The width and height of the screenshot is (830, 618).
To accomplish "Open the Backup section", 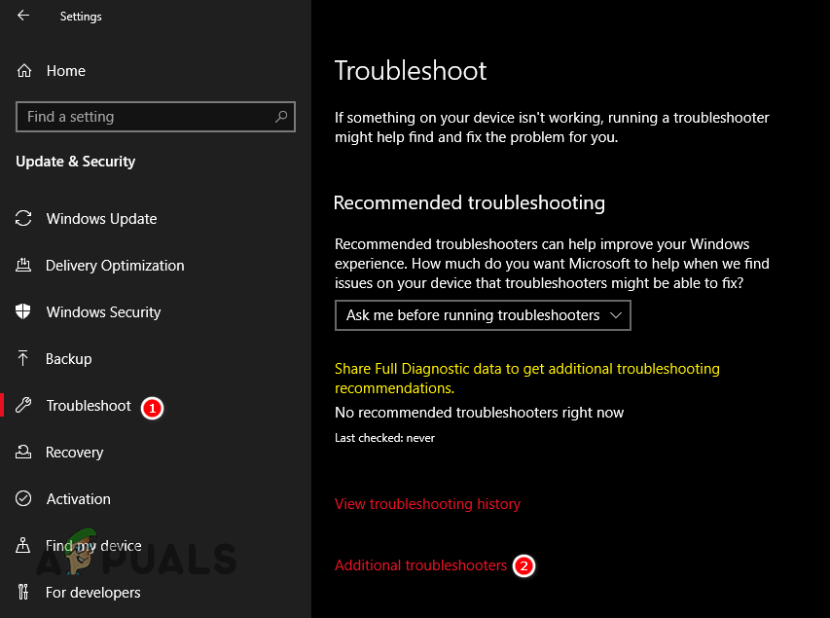I will coord(70,358).
